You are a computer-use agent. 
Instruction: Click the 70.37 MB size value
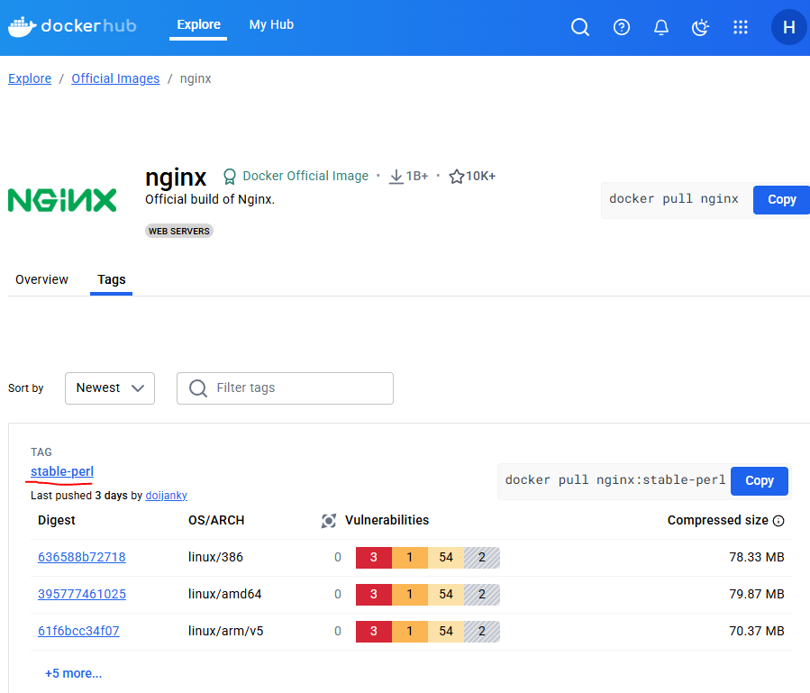click(x=756, y=631)
